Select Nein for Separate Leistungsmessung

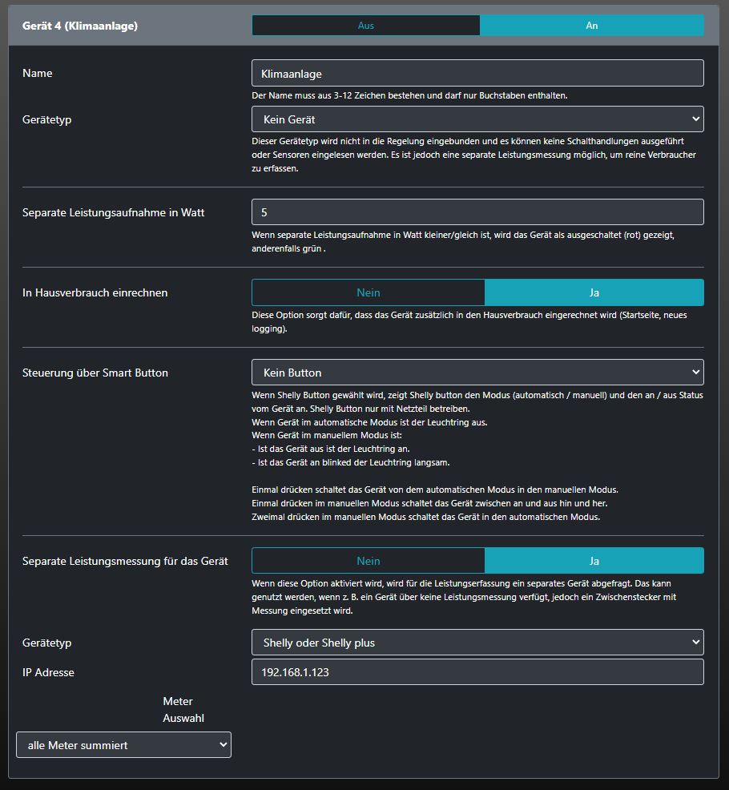click(369, 561)
